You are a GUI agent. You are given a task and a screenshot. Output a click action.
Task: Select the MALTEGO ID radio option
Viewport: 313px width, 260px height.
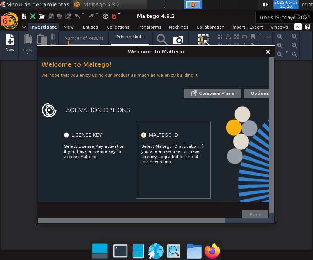[144, 135]
